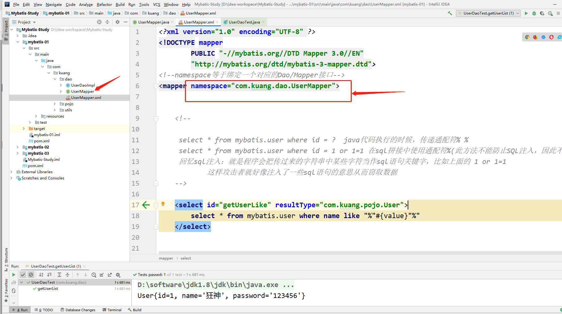This screenshot has width=562, height=314.
Task: Toggle the 4: Run tool window
Action: pyautogui.click(x=20, y=310)
